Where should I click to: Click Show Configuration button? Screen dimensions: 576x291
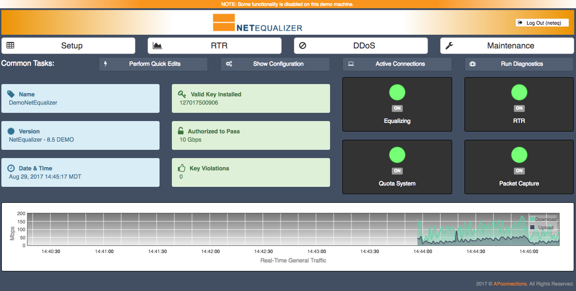coord(275,64)
